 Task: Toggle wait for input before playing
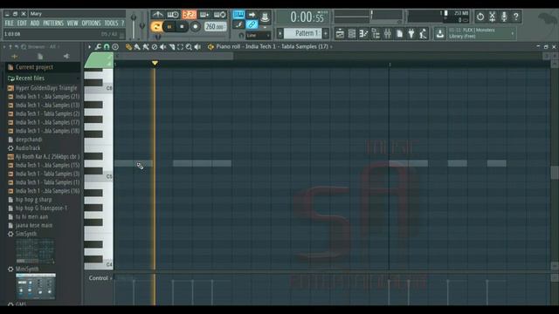[173, 15]
